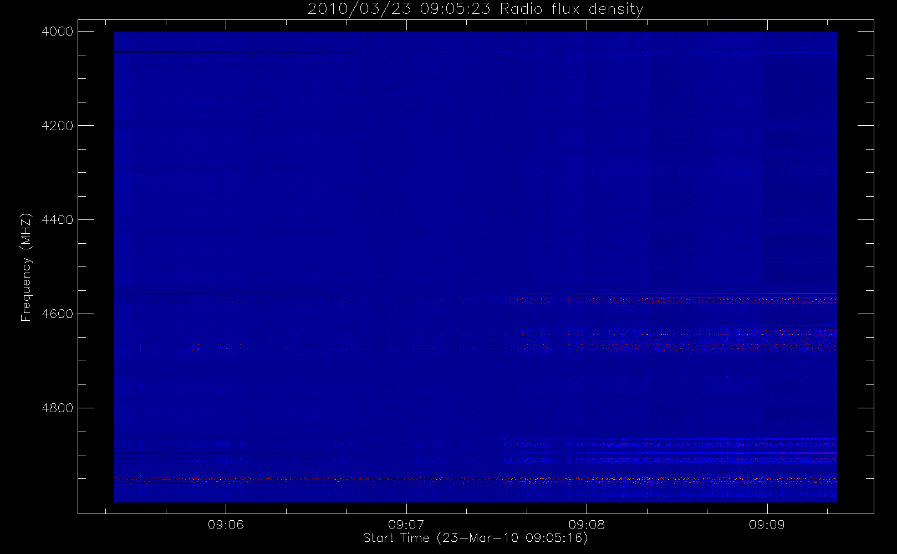Click the 09:07 time tick label
897x554 pixels.
click(406, 525)
